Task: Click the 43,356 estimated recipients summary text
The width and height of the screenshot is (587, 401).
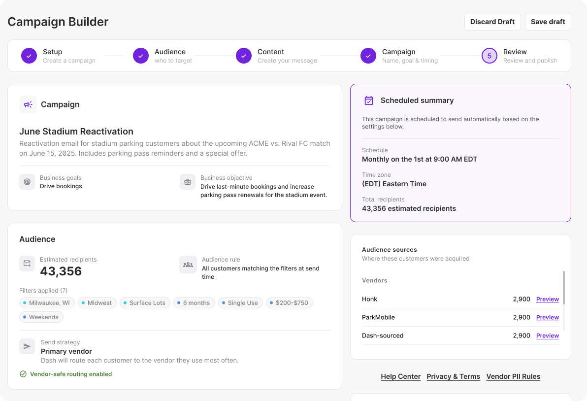Action: tap(409, 208)
